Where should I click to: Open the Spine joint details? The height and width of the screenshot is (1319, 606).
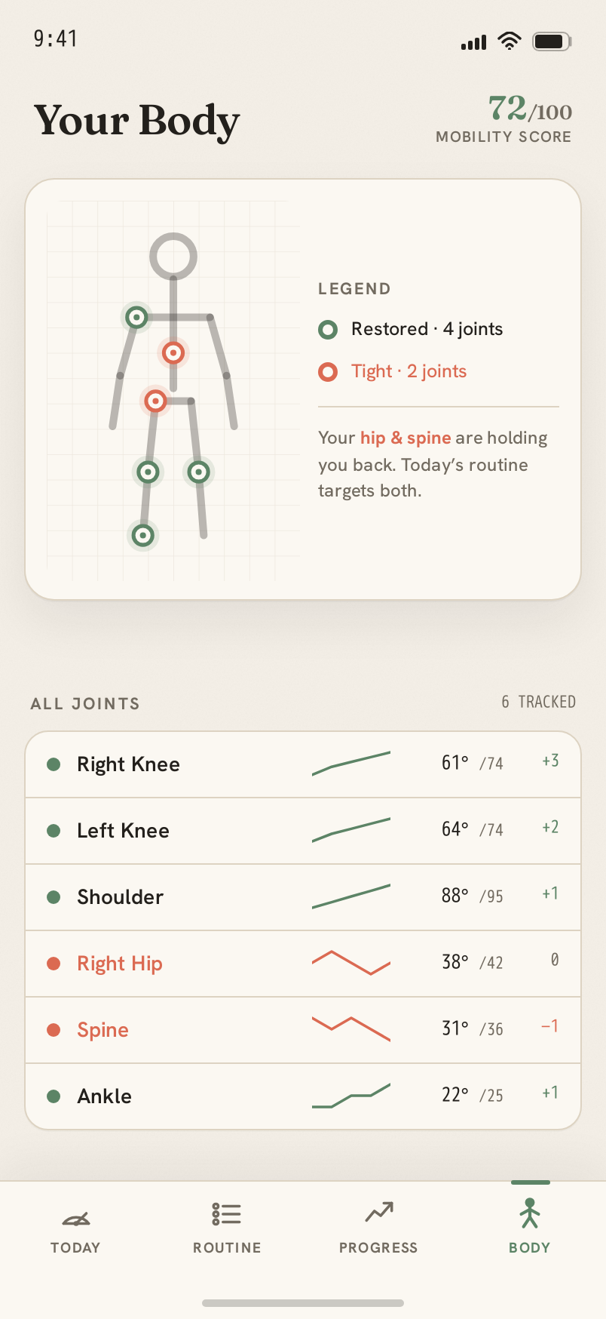(303, 1030)
